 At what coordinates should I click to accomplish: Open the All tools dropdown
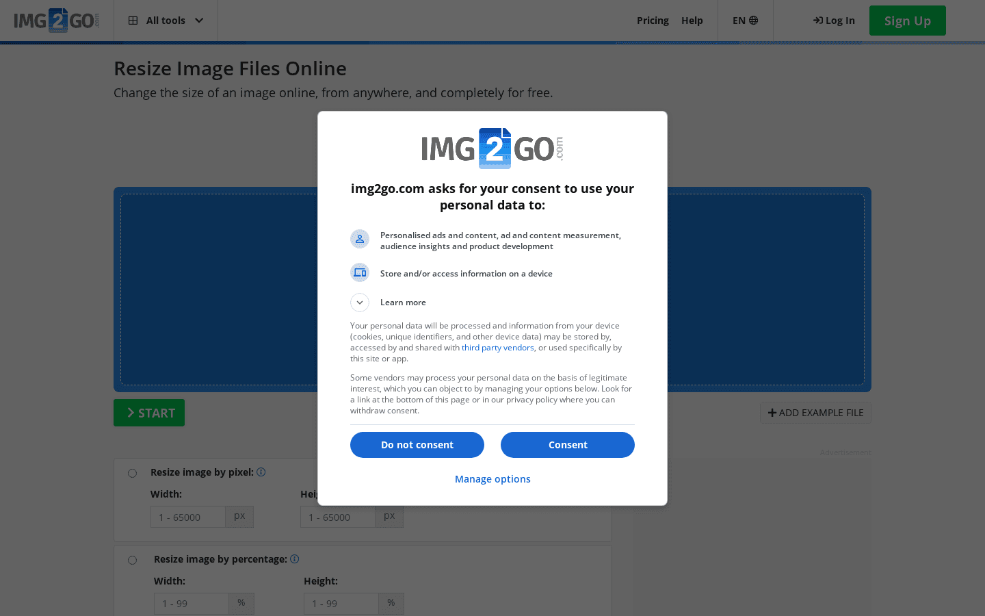(x=166, y=21)
